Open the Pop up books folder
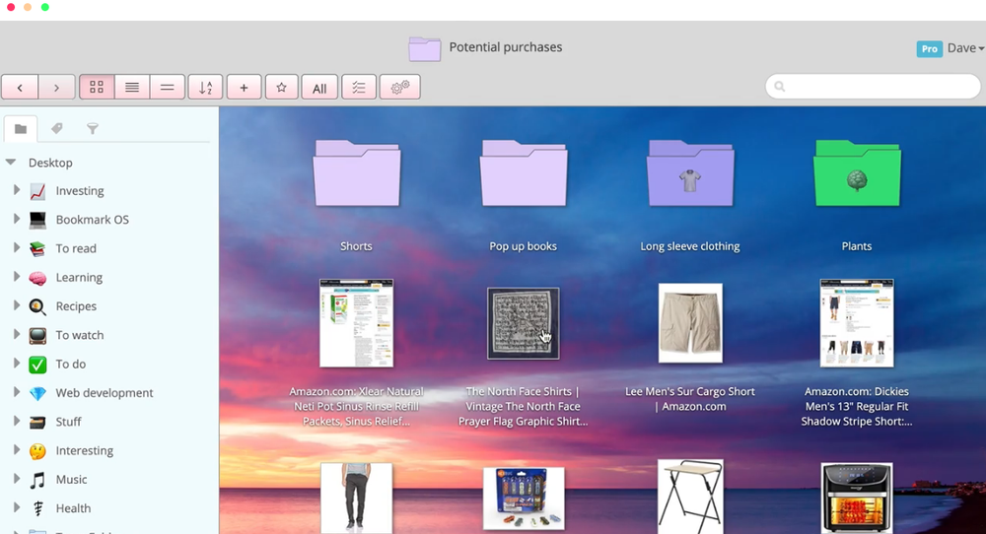Viewport: 986px width, 534px height. click(524, 174)
